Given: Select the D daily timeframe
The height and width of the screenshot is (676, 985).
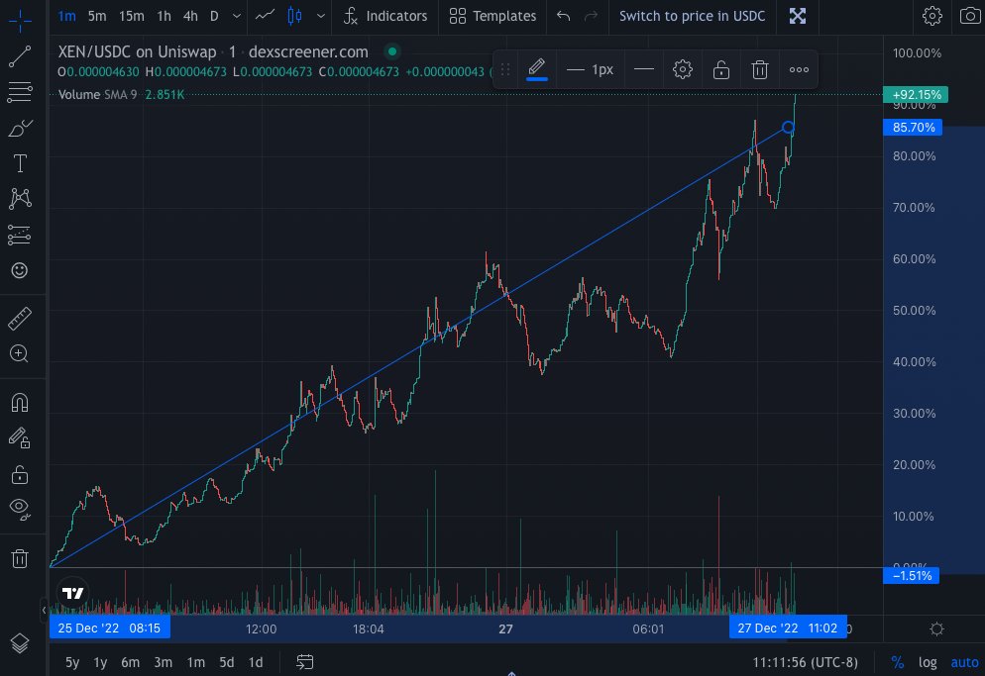Looking at the screenshot, I should point(214,16).
